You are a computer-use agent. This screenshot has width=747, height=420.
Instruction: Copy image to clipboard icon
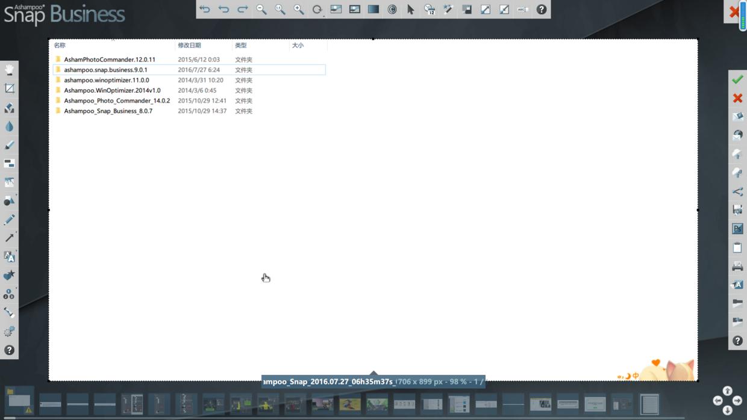coord(737,247)
